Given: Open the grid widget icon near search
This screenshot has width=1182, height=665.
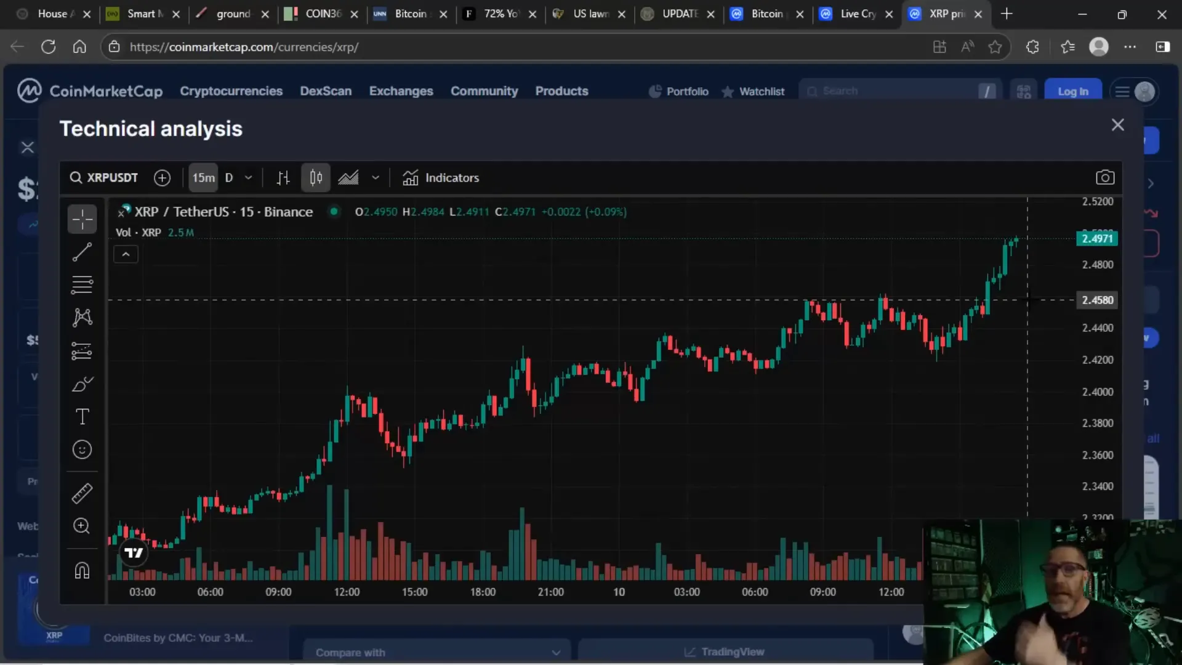Looking at the screenshot, I should 1024,92.
